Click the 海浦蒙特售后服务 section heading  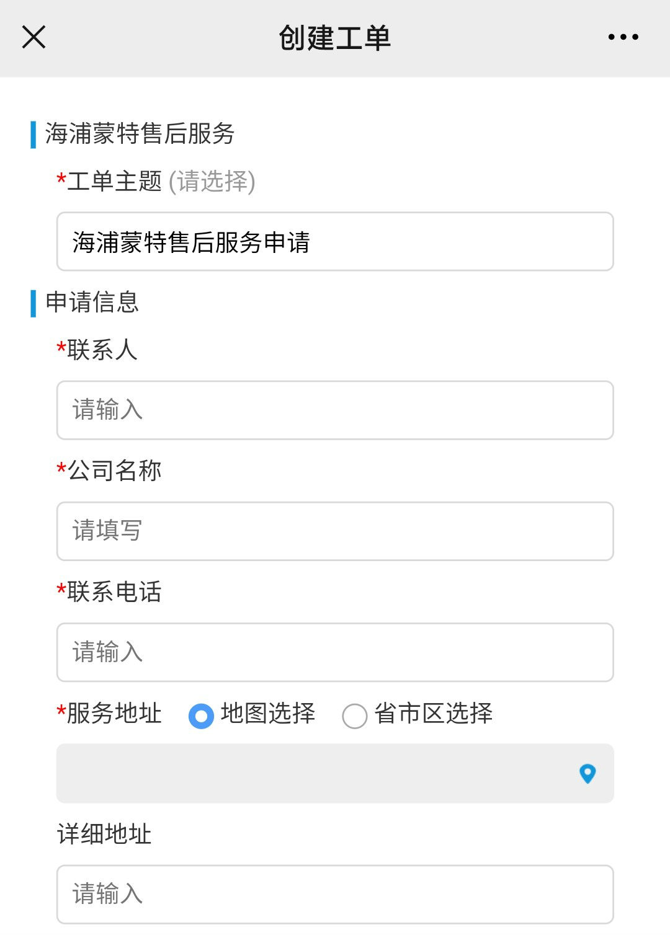click(x=140, y=134)
